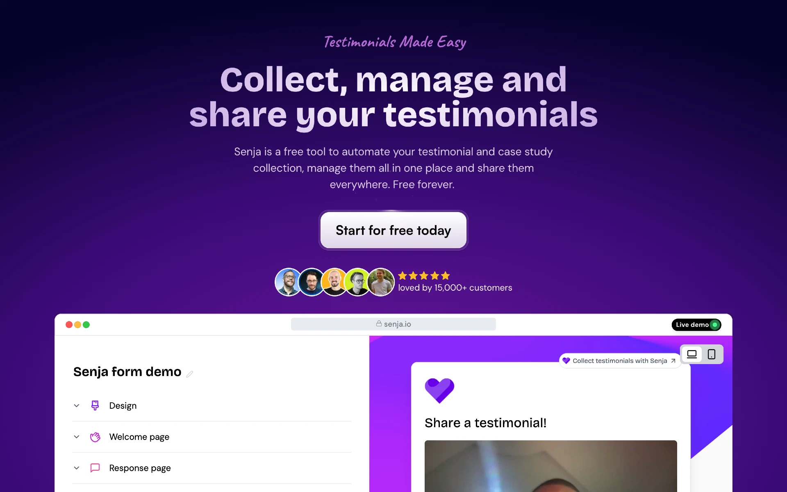Viewport: 787px width, 492px height.
Task: Click the Live demo green status icon
Action: (715, 324)
